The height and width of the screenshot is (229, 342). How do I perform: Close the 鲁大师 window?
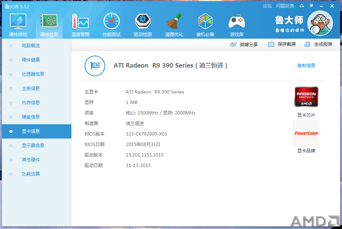(x=332, y=6)
